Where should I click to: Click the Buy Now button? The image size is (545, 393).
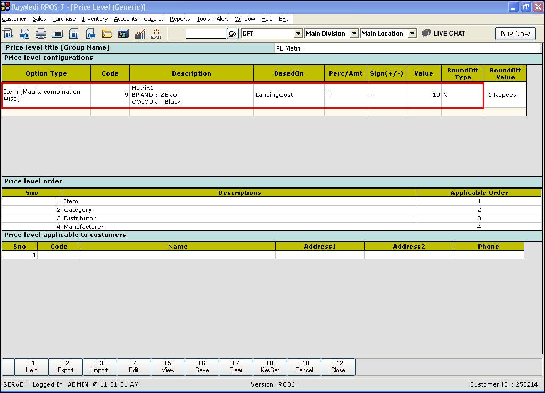tap(515, 34)
